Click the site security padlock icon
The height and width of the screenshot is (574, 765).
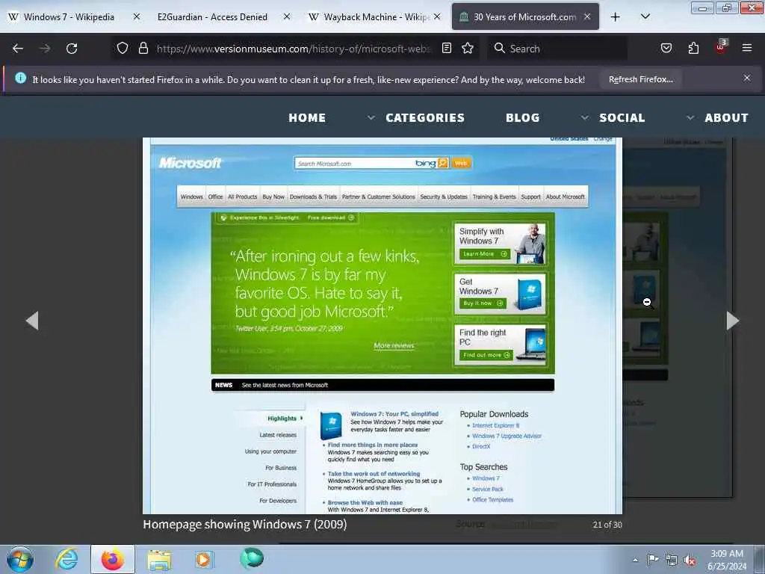click(143, 48)
